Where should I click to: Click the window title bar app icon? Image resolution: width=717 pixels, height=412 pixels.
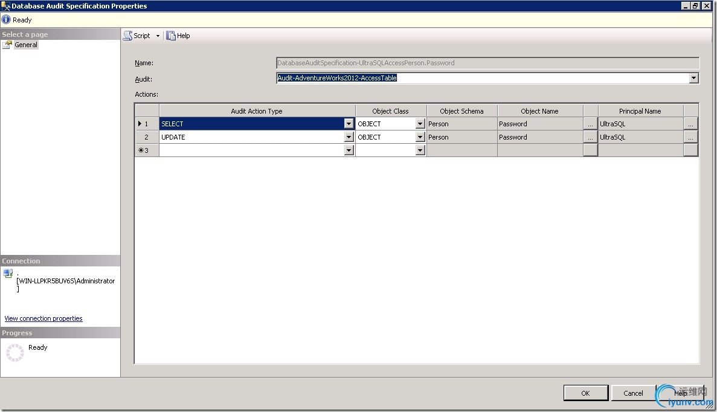(5, 6)
